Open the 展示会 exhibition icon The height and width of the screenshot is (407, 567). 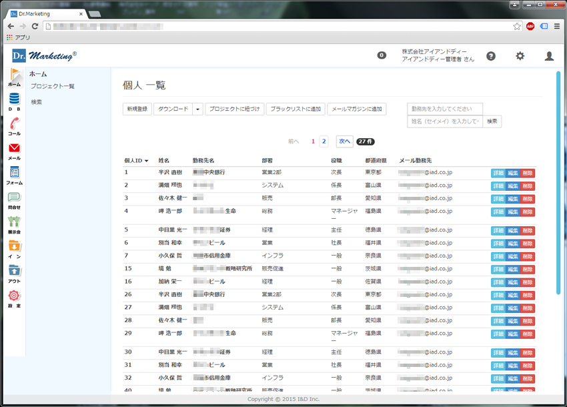(14, 224)
